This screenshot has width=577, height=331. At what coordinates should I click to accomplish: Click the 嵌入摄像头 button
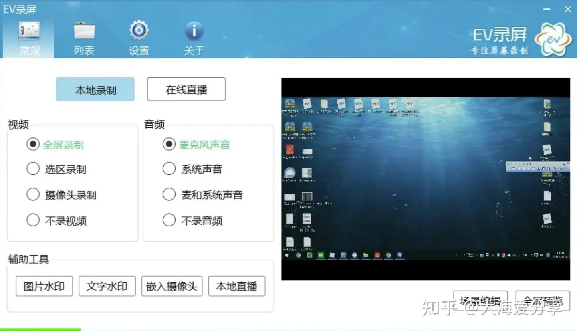click(x=172, y=286)
